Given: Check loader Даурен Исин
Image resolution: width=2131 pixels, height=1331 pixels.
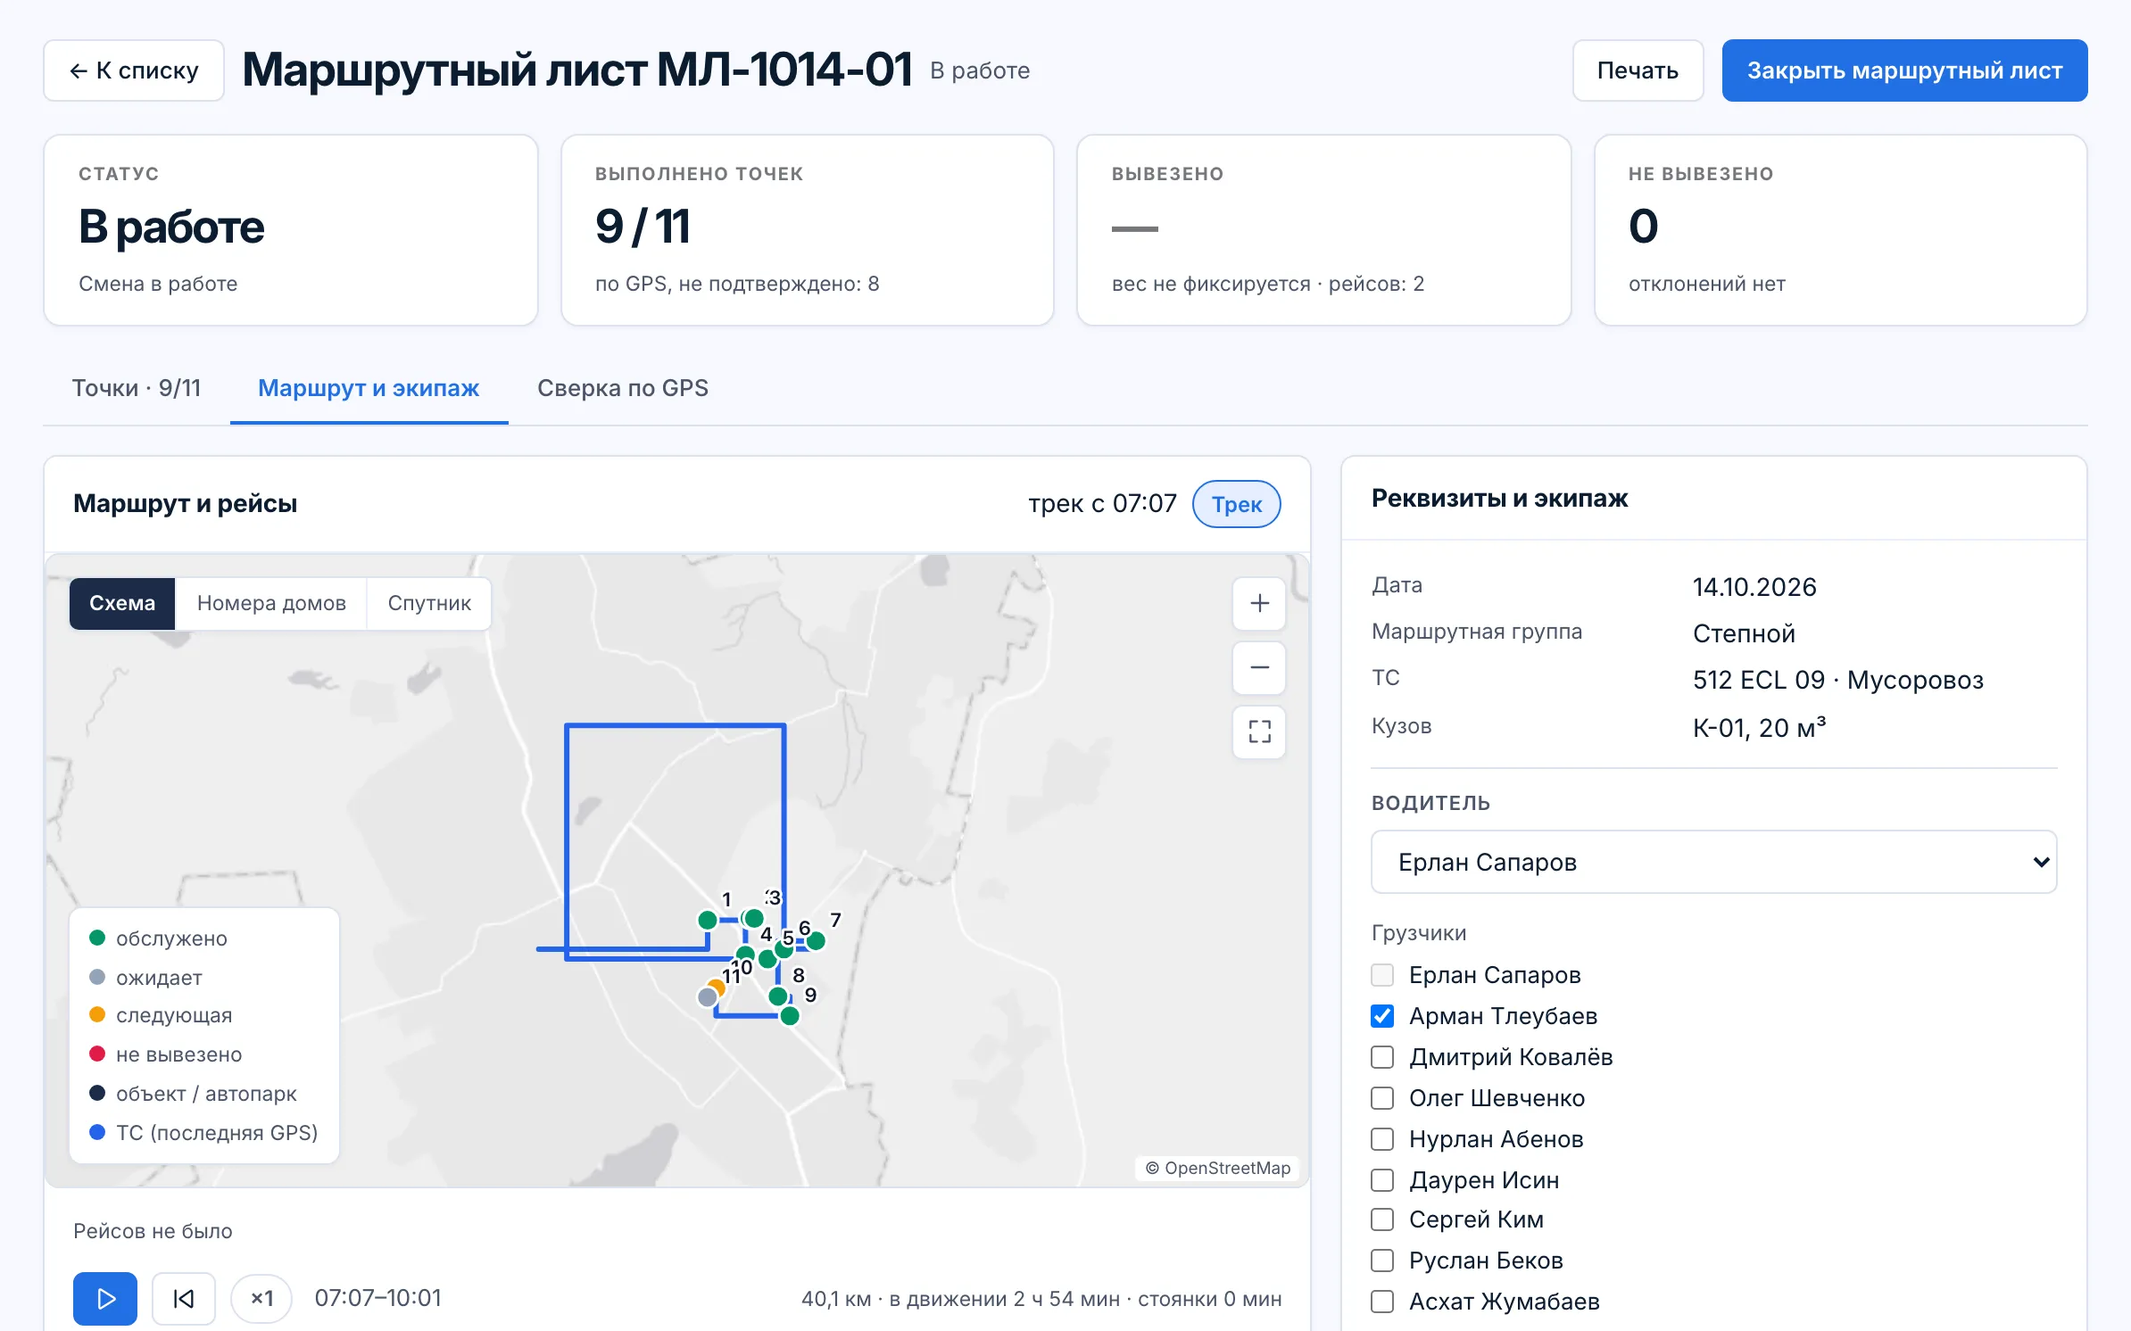Looking at the screenshot, I should 1382,1180.
